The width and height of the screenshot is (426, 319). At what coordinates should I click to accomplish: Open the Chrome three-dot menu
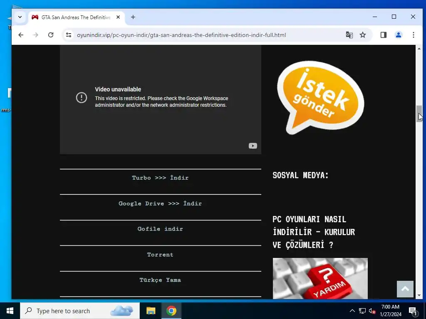click(413, 35)
